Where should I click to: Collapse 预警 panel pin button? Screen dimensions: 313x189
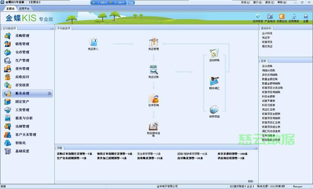coord(256,148)
